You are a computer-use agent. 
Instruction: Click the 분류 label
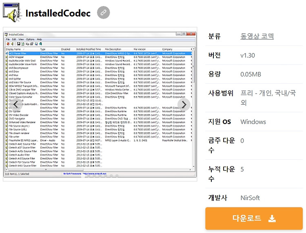coord(214,36)
